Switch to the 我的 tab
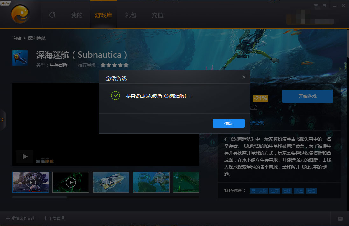349x226 pixels. coord(77,15)
